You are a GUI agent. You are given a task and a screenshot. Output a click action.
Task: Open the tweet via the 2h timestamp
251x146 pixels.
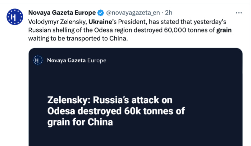tap(169, 13)
